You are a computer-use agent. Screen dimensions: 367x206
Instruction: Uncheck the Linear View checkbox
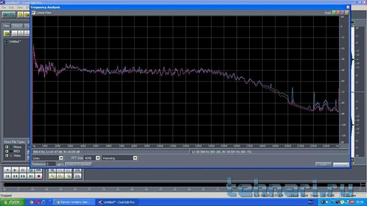34,13
